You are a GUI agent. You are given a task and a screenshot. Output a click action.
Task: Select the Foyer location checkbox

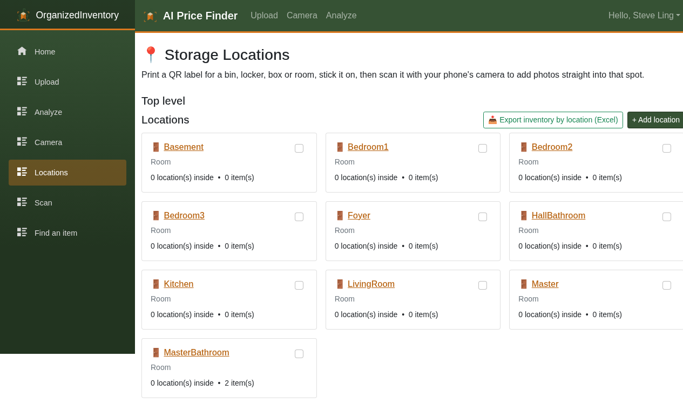click(x=483, y=217)
